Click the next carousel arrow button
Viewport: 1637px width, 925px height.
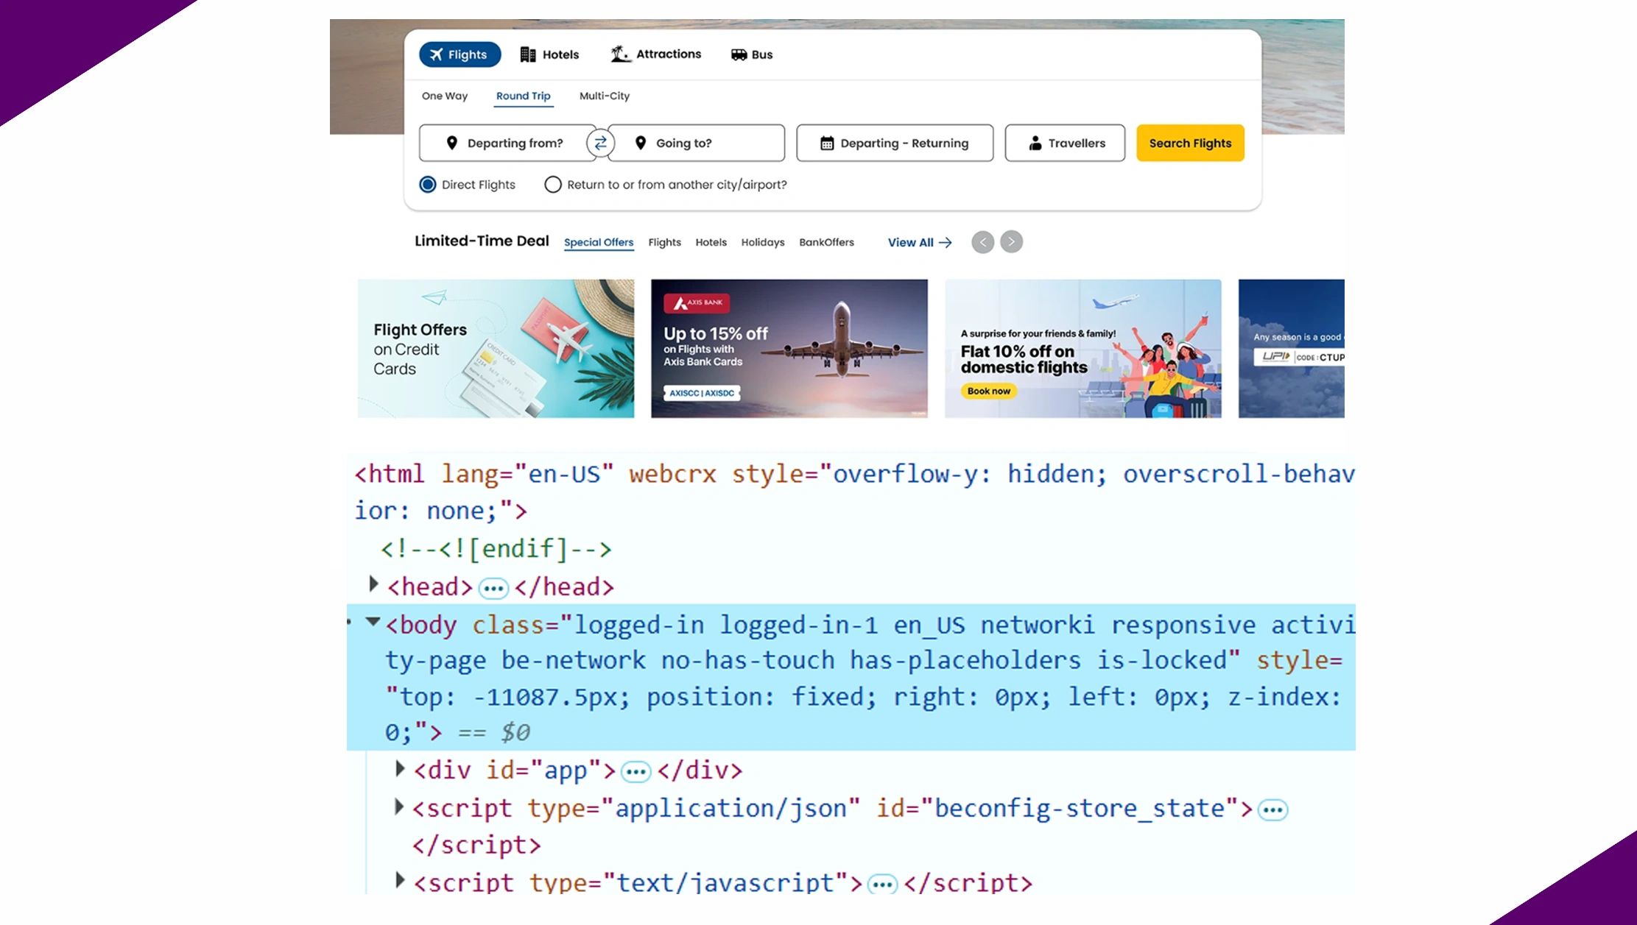[x=1011, y=242]
